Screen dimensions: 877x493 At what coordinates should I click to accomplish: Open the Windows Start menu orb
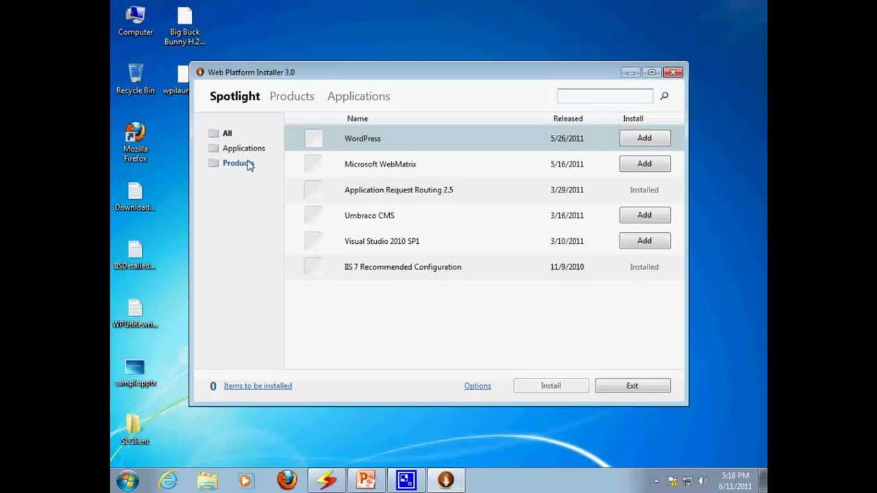pos(127,480)
